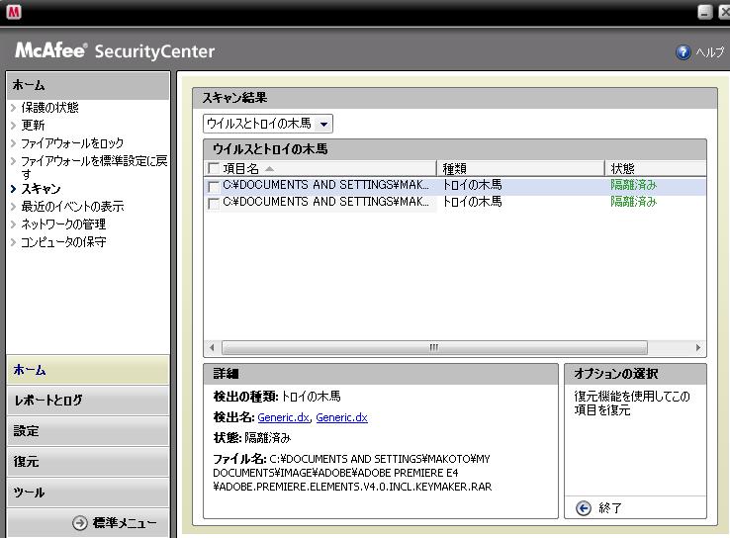Click the right arrow of the horizontal scrollbar

click(698, 348)
